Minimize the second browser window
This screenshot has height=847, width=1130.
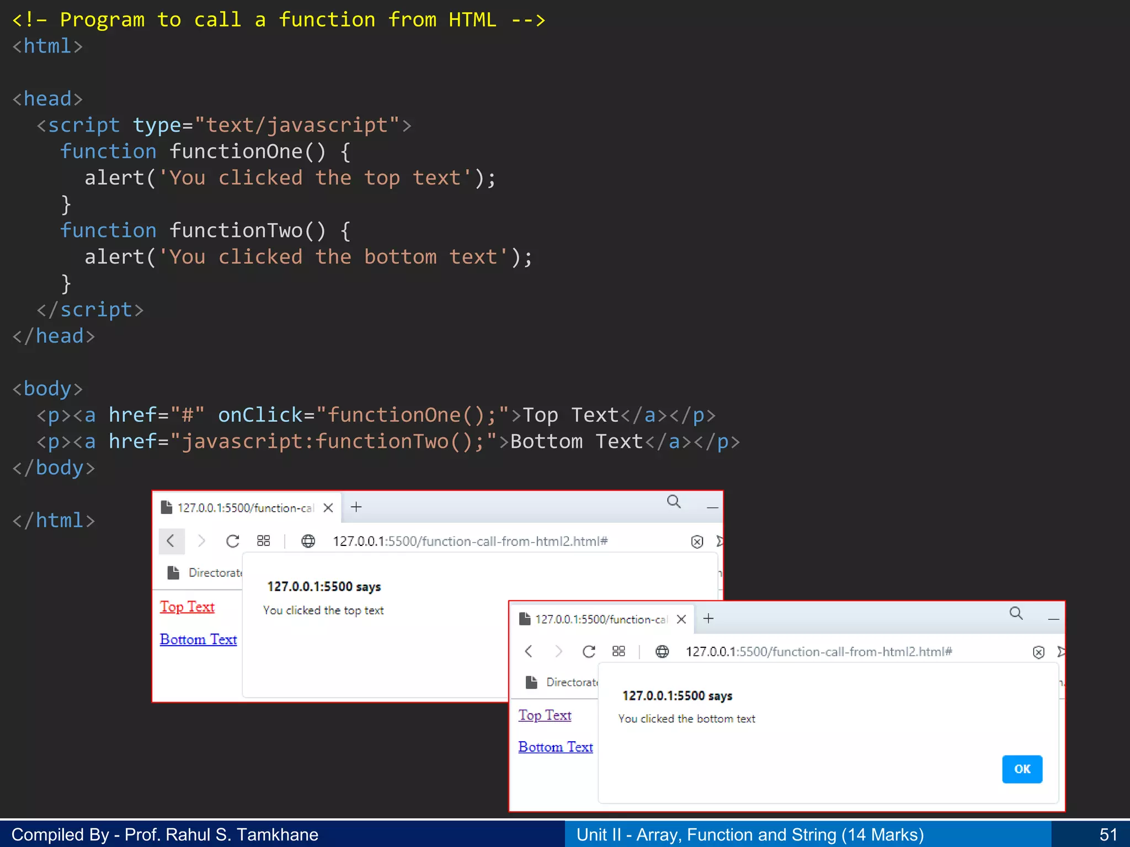(x=1053, y=619)
